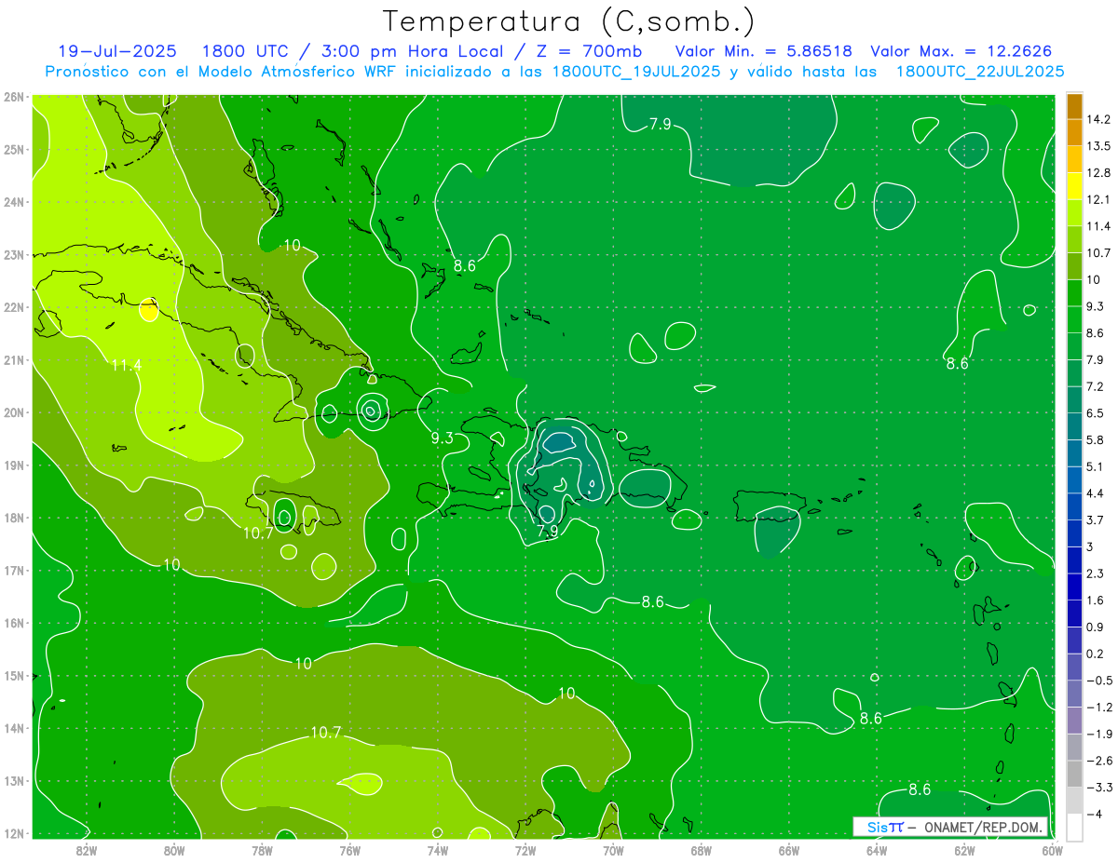Click the '10.7' contour label near 14N 76W
Image resolution: width=1118 pixels, height=863 pixels.
pyautogui.click(x=325, y=733)
